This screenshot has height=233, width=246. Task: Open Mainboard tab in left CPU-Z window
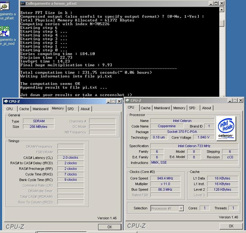(x=40, y=109)
